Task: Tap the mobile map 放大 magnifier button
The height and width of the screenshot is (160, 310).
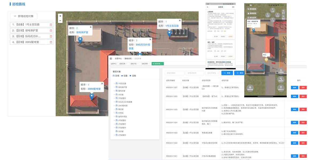Action: click(x=284, y=12)
